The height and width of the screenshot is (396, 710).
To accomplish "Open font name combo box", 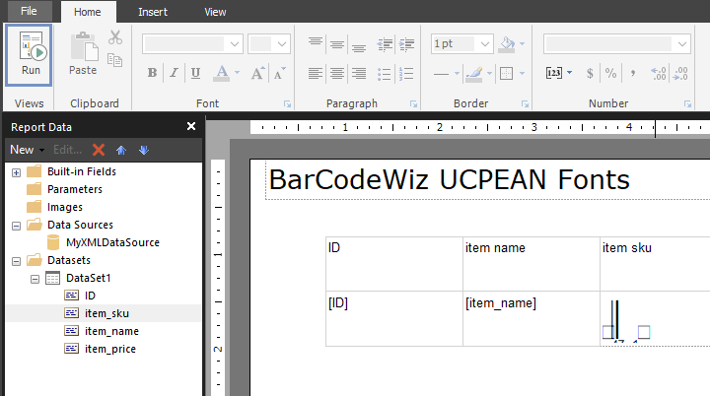I will [192, 44].
